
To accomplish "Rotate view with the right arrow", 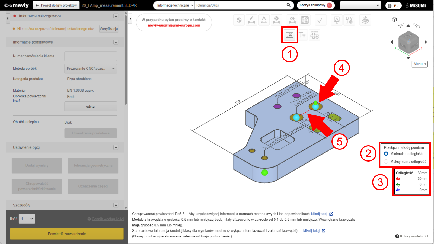I will point(426,42).
